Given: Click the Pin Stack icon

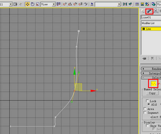Looking at the screenshot, I should tap(144, 59).
